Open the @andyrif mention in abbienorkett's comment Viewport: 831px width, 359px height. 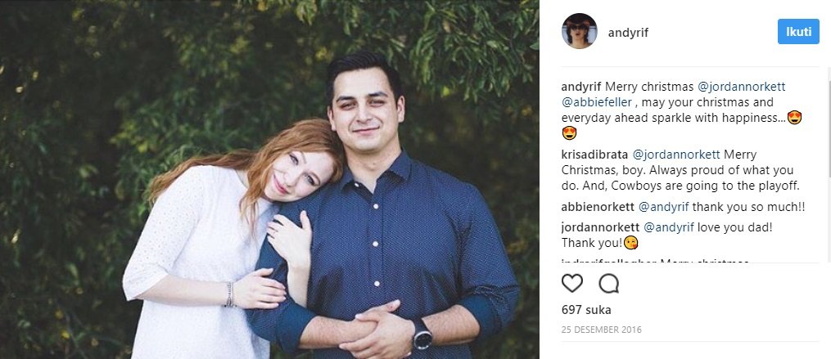[x=663, y=207]
